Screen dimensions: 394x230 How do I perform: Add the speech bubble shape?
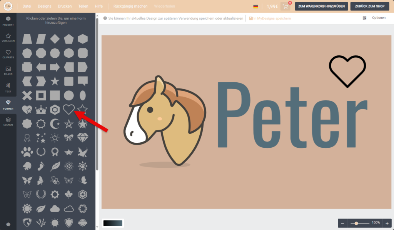(83, 81)
